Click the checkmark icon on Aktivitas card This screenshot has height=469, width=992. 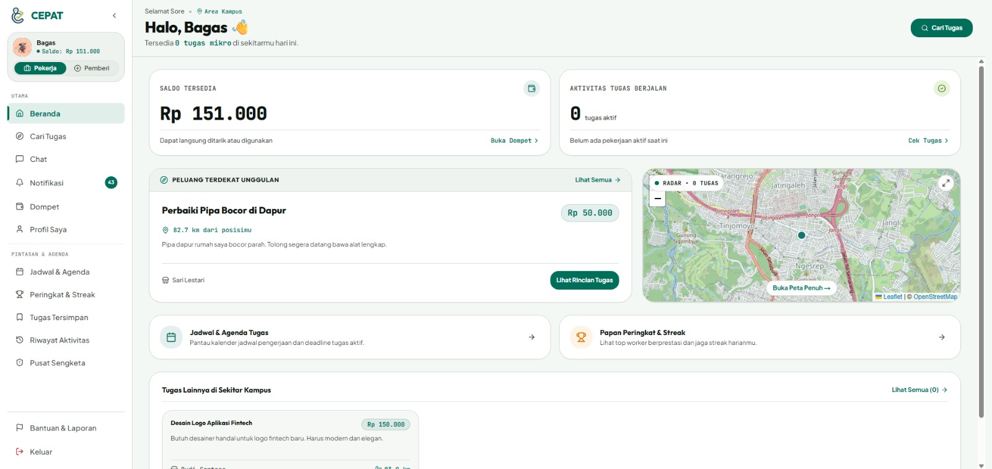[x=942, y=89]
